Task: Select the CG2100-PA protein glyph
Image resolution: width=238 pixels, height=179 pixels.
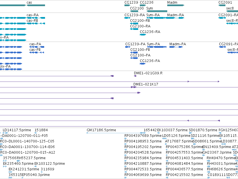Action: (134, 58)
